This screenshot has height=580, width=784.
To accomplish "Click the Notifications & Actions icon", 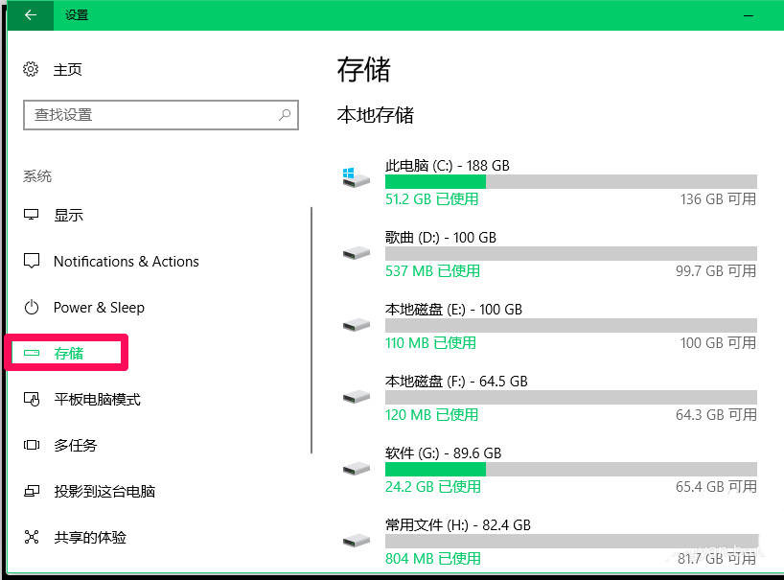I will point(32,262).
